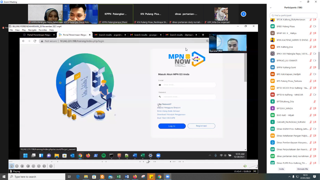Click the Lupa Password? link

[164, 104]
